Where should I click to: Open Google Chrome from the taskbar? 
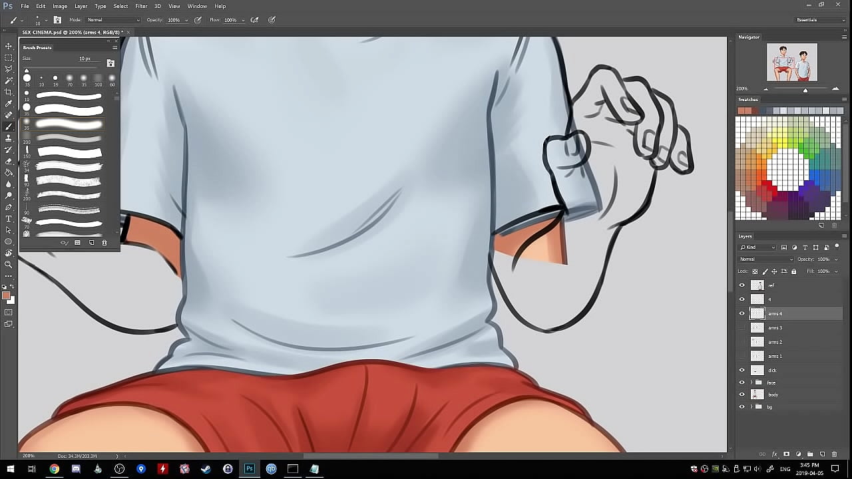click(54, 469)
